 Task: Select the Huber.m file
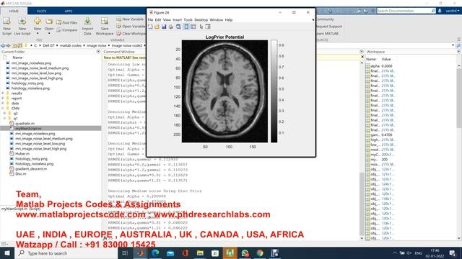22,153
